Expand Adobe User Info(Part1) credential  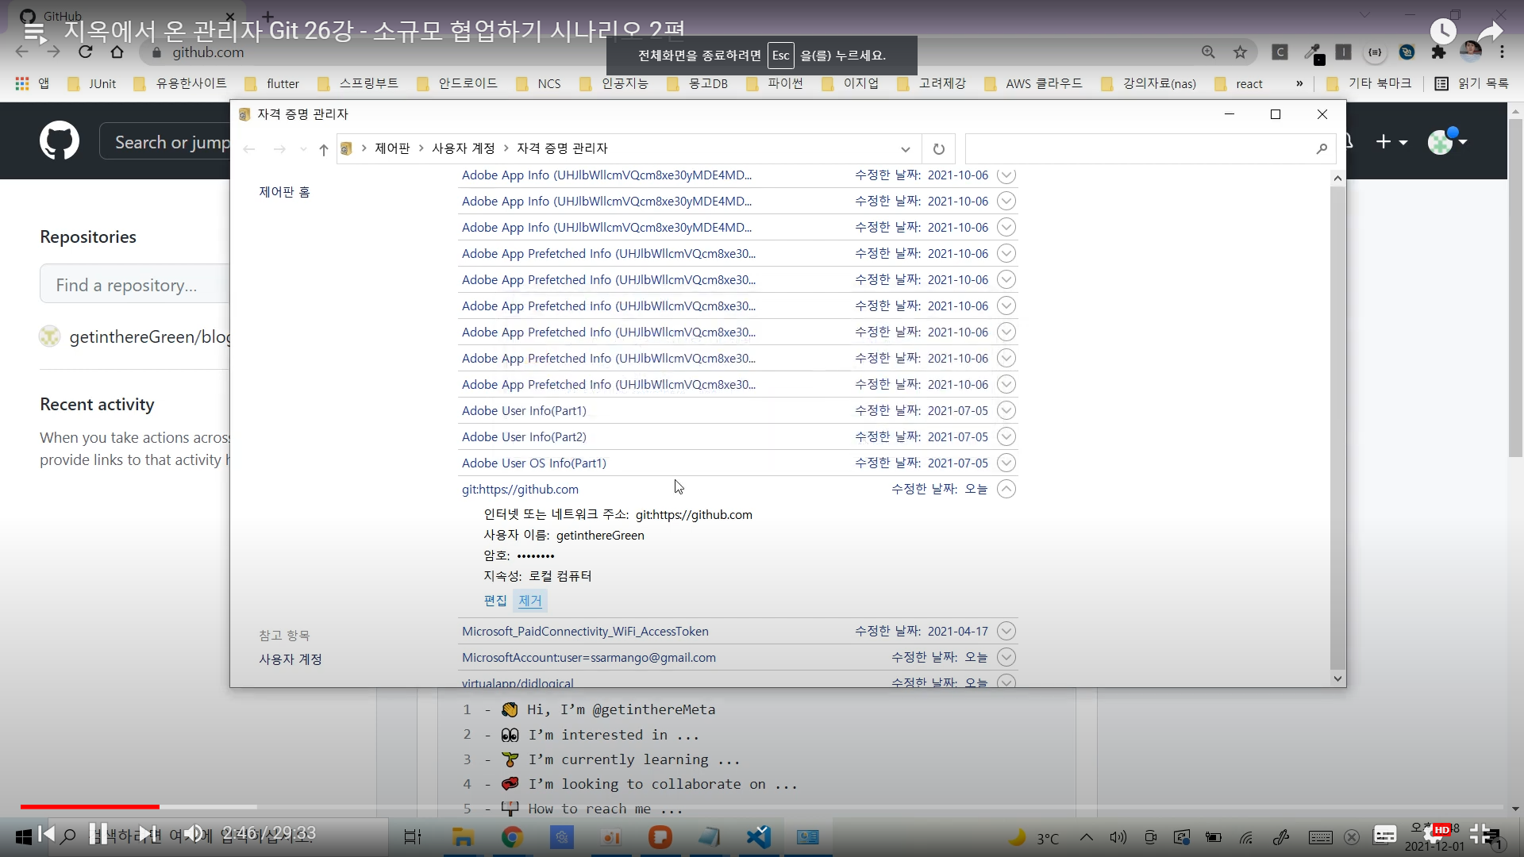coord(1006,410)
